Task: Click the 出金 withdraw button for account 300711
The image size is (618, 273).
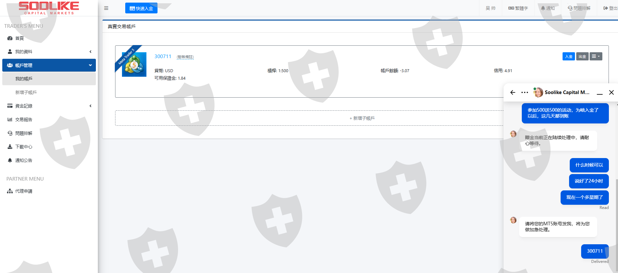Action: pyautogui.click(x=582, y=56)
